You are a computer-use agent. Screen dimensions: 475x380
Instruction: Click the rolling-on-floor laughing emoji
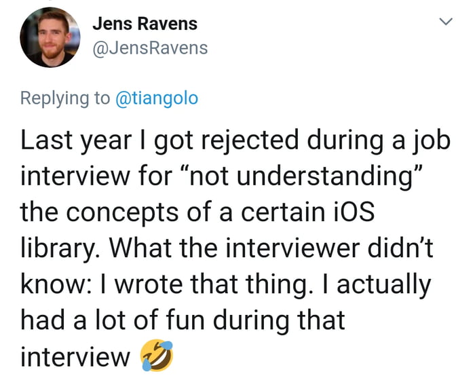tap(155, 355)
